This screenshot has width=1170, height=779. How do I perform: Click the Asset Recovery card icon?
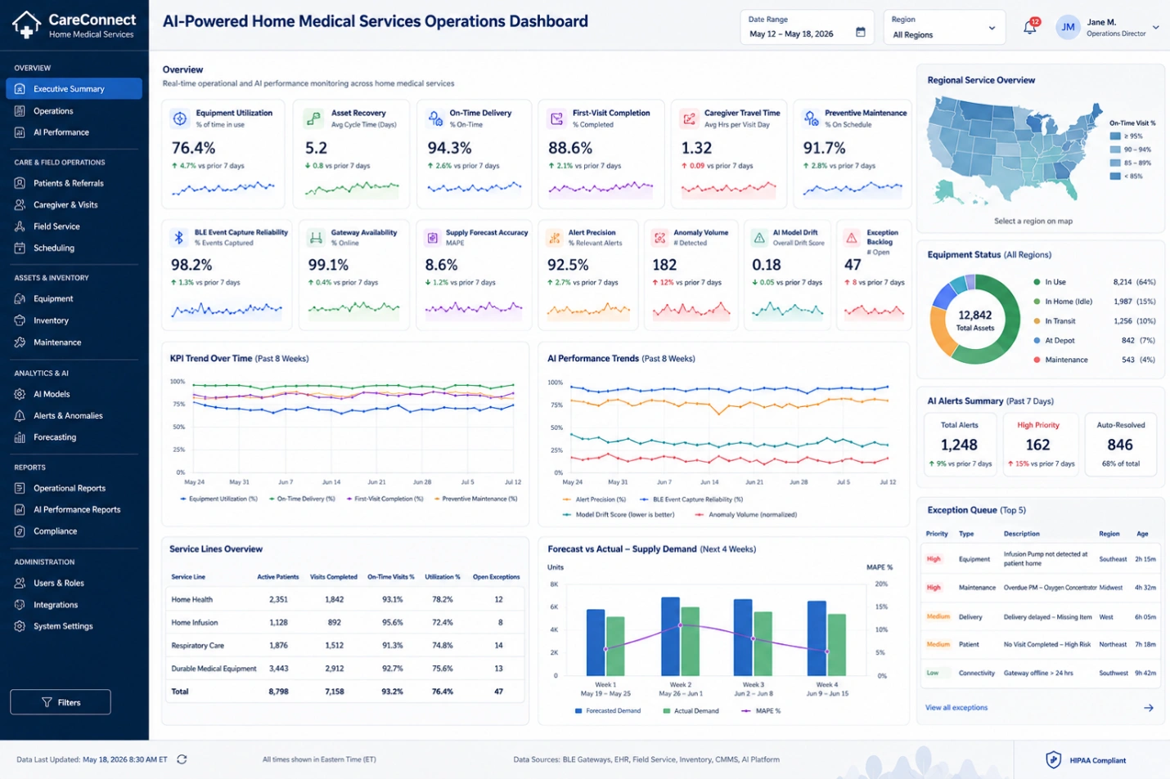click(313, 119)
